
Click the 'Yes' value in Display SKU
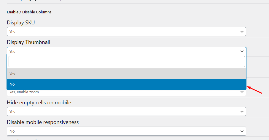(12, 32)
